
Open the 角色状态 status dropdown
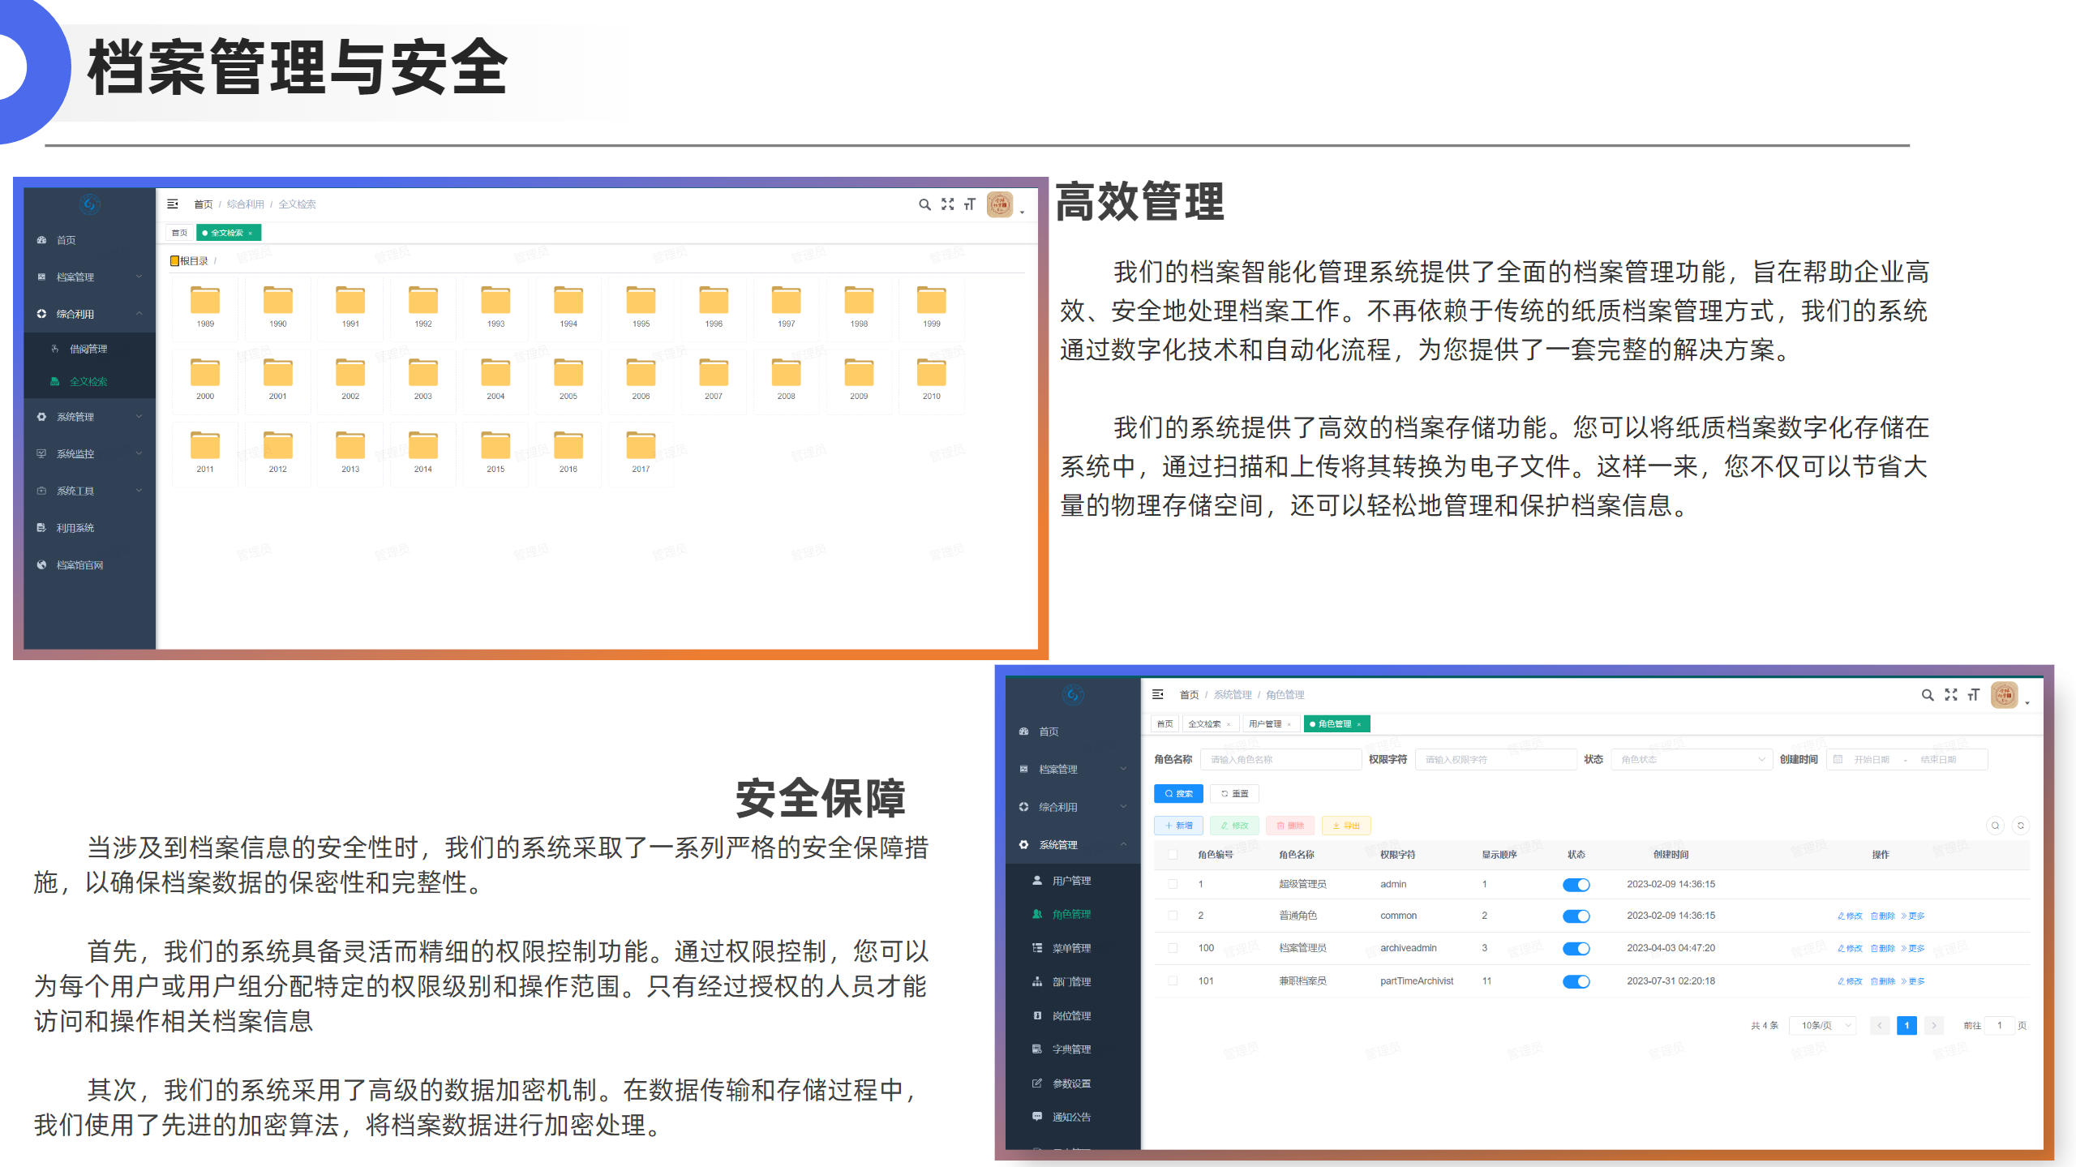coord(1690,760)
